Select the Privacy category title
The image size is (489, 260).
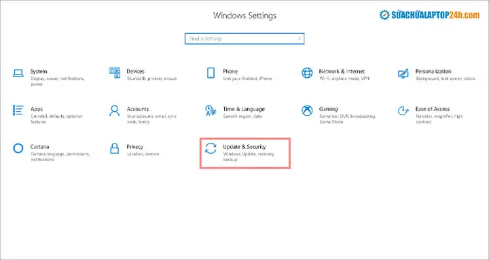click(134, 147)
